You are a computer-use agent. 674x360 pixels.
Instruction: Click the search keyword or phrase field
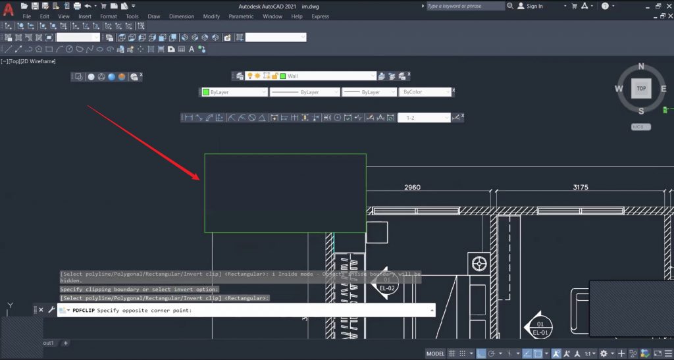point(465,6)
